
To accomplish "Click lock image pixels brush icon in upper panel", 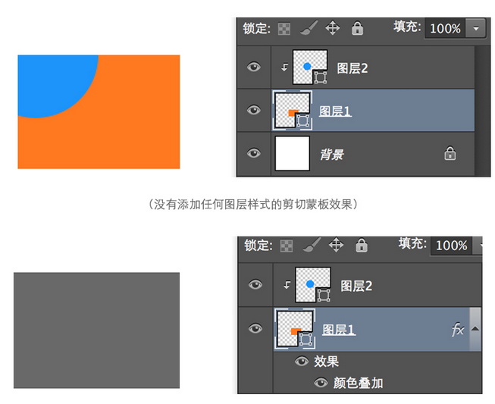I will point(307,28).
